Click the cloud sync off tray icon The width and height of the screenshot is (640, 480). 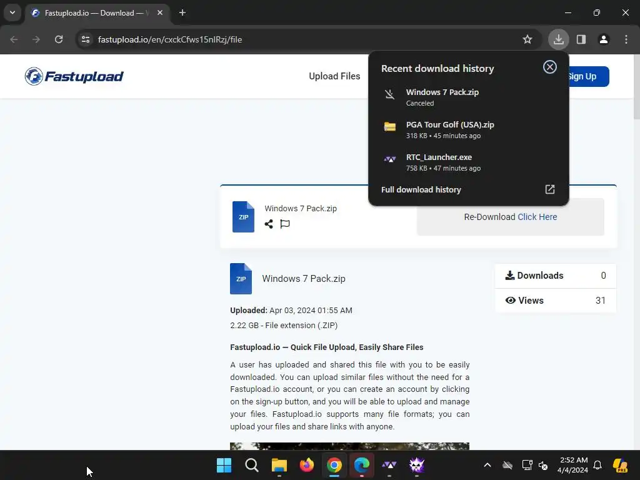[x=507, y=465]
